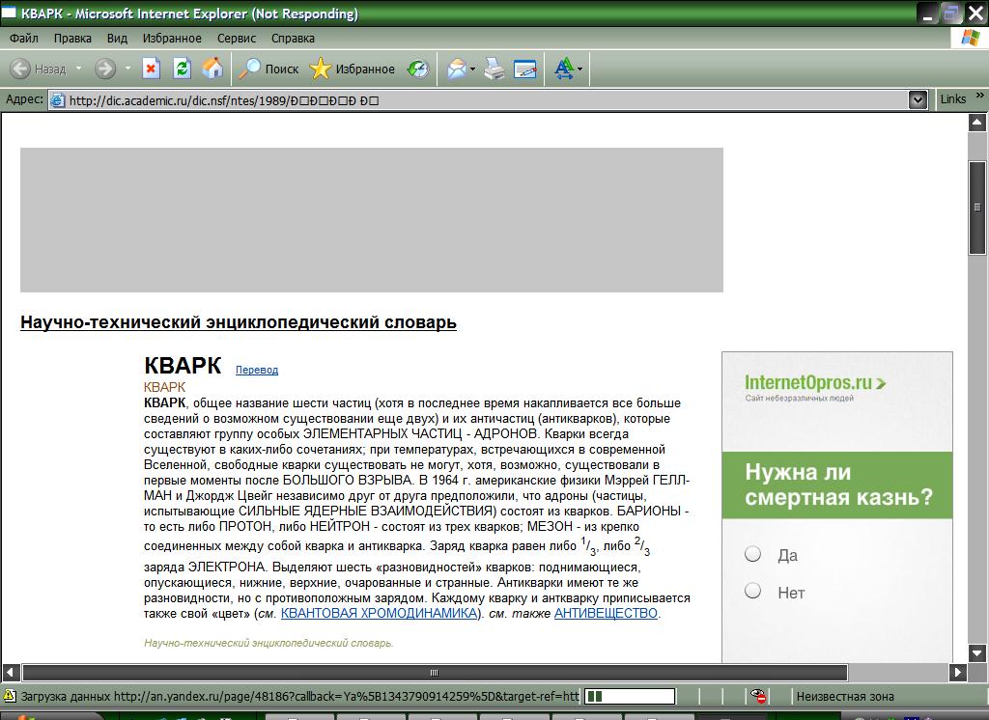Open the History clock icon
This screenshot has width=989, height=720.
pos(417,69)
